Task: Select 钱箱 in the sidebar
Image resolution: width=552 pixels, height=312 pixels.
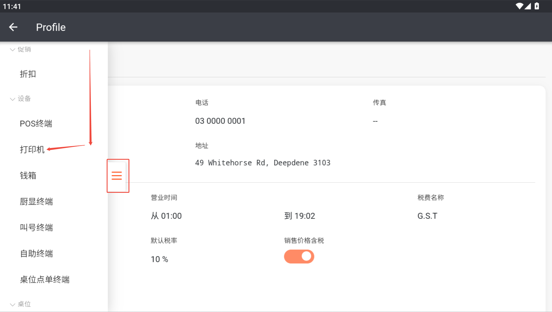Action: (x=28, y=176)
